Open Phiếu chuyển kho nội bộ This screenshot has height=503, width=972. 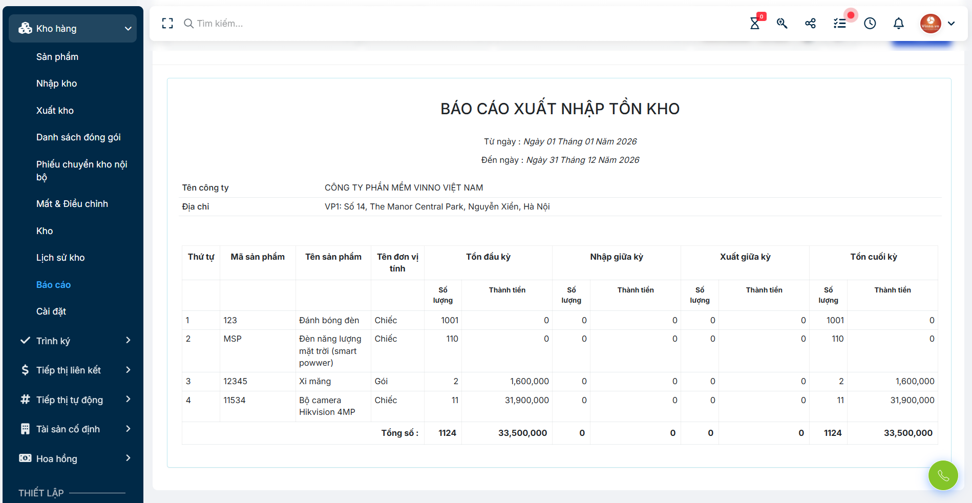point(81,171)
